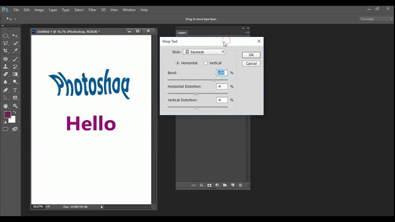Select the Move tool in toolbox
This screenshot has height=222, width=395.
coord(15,36)
